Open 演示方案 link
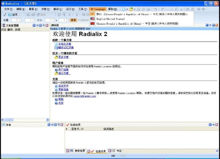 (64, 73)
